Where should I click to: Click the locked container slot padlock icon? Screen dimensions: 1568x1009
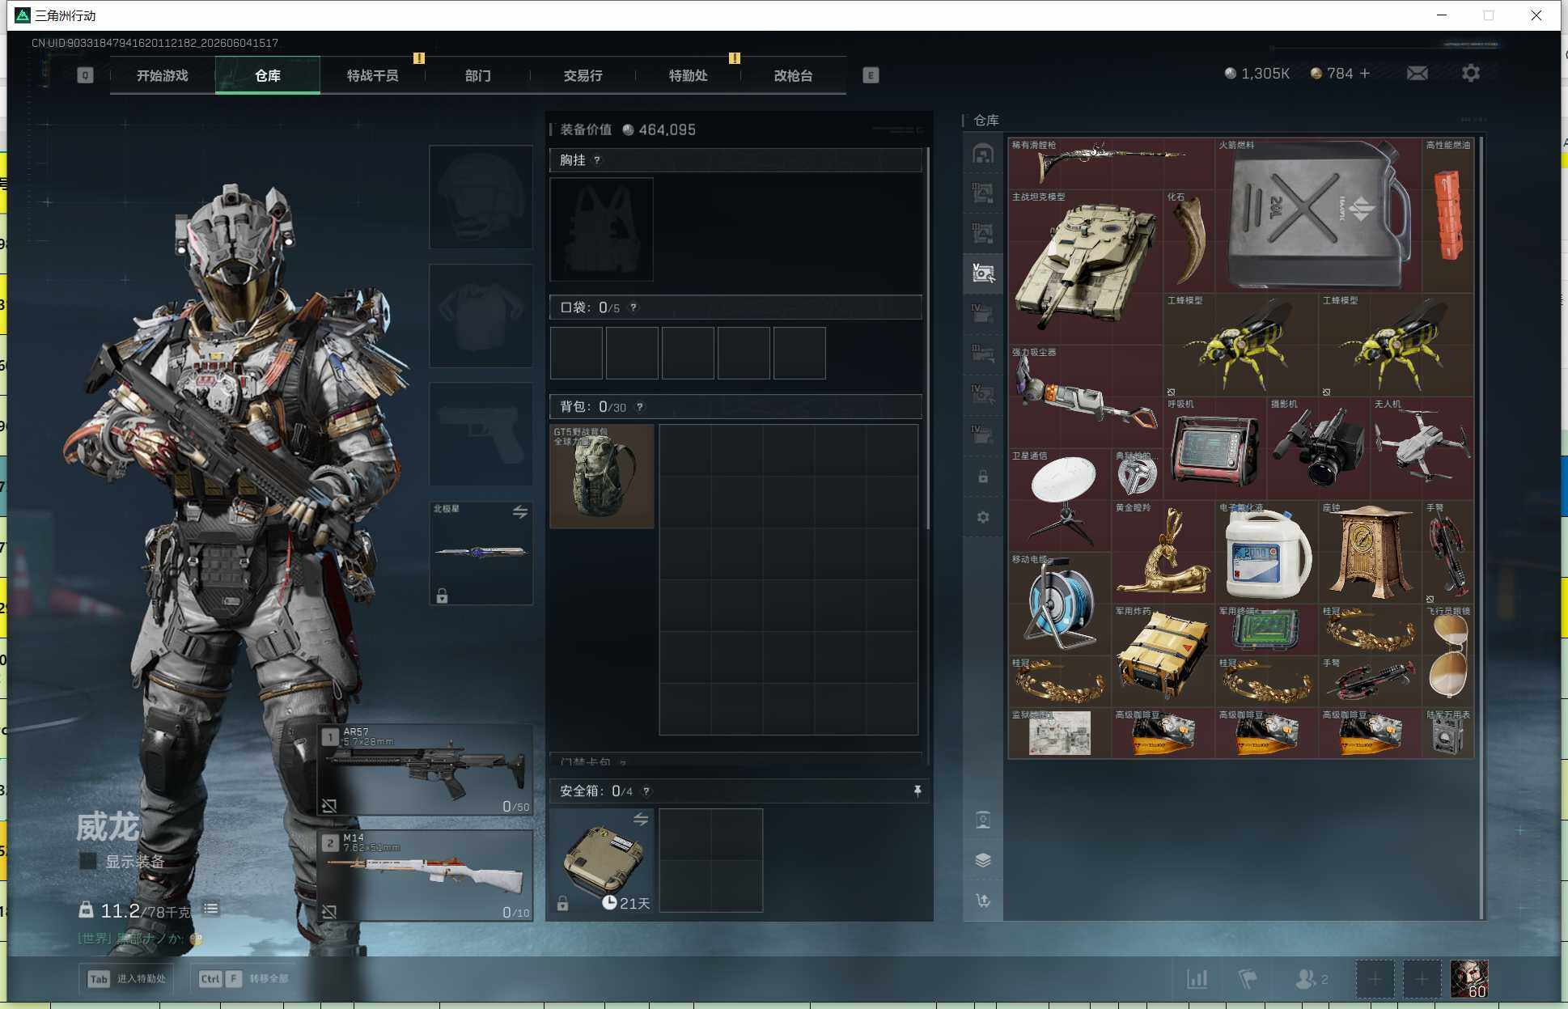tap(983, 477)
